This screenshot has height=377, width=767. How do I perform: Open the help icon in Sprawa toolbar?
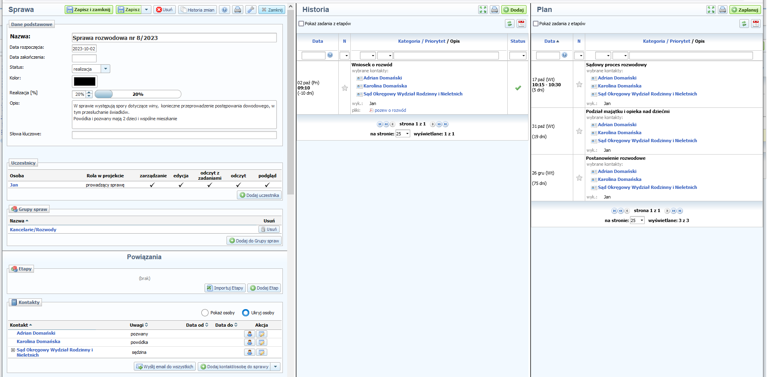[225, 10]
